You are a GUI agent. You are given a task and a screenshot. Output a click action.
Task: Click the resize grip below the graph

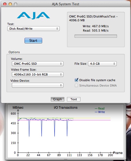66,159
